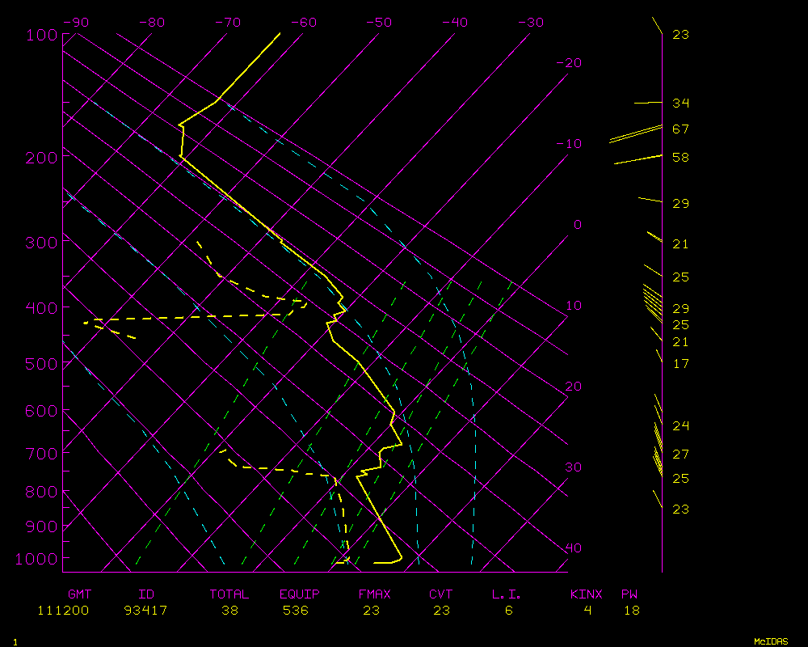808x647 pixels.
Task: Select the 100 pressure label at top left
Action: point(40,35)
